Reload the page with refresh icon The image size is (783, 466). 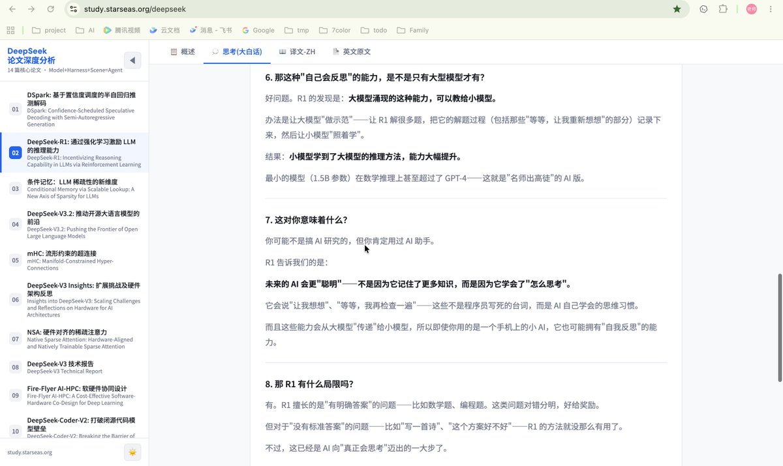pyautogui.click(x=50, y=9)
